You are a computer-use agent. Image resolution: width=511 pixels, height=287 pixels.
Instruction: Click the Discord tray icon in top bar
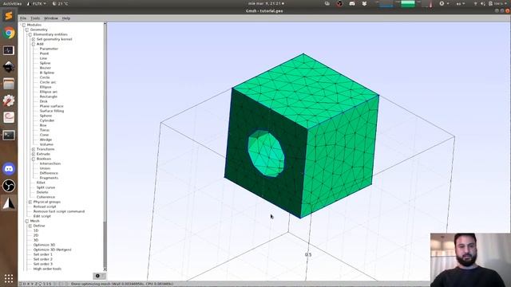pos(352,3)
